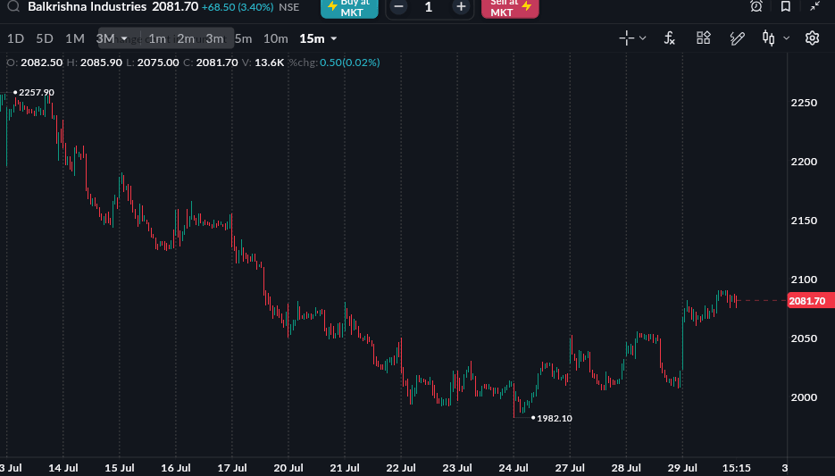Screen dimensions: 835x476
Task: Click the NSE exchange label
Action: click(289, 7)
